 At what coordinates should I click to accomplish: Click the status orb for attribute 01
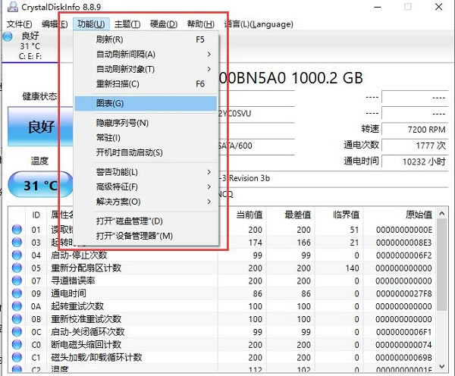(17, 229)
